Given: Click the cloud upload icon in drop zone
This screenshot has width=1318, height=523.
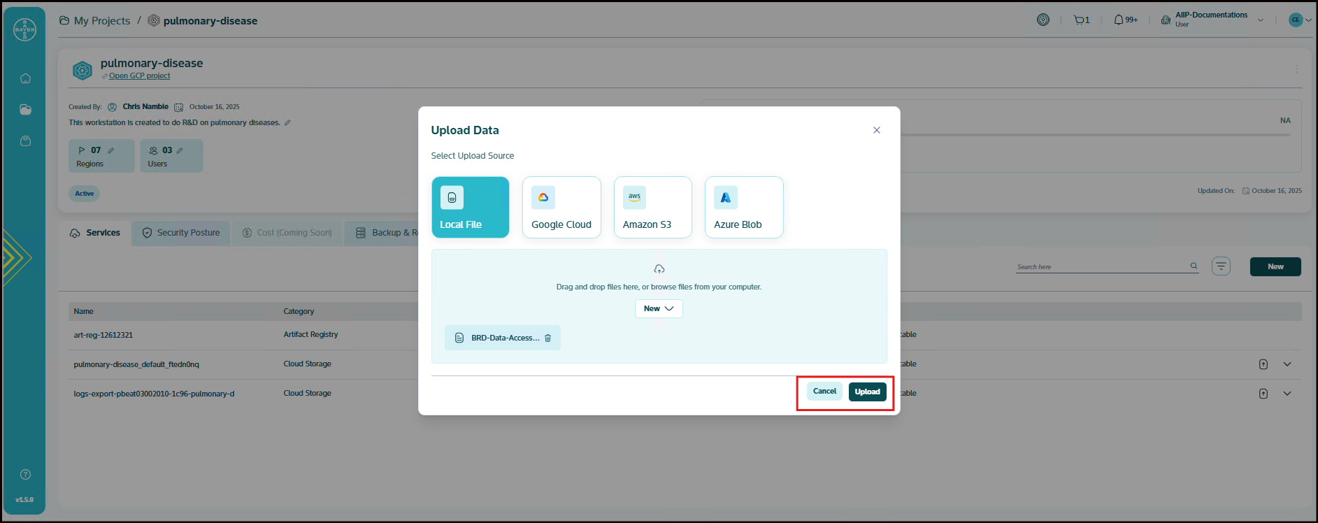Looking at the screenshot, I should (659, 269).
